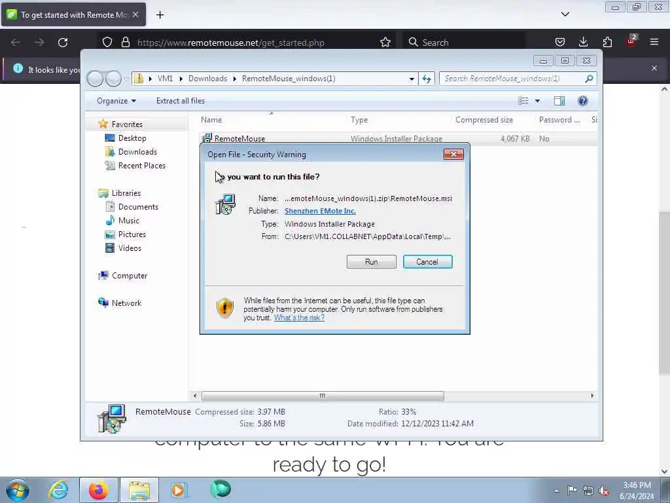670x503 pixels.
Task: Open Firefox Save to Pocket icon
Action: click(560, 43)
